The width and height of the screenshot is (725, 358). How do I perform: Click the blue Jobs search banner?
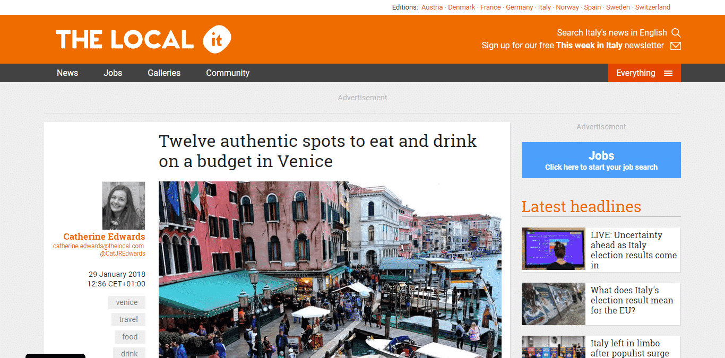(601, 160)
